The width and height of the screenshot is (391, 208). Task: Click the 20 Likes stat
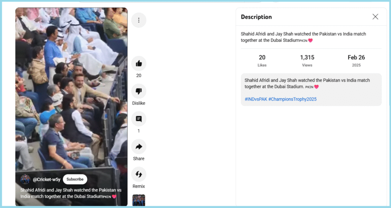click(262, 61)
